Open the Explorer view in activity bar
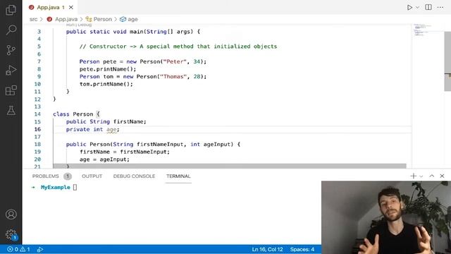Viewport: 451px width, 254px height. coord(11,10)
